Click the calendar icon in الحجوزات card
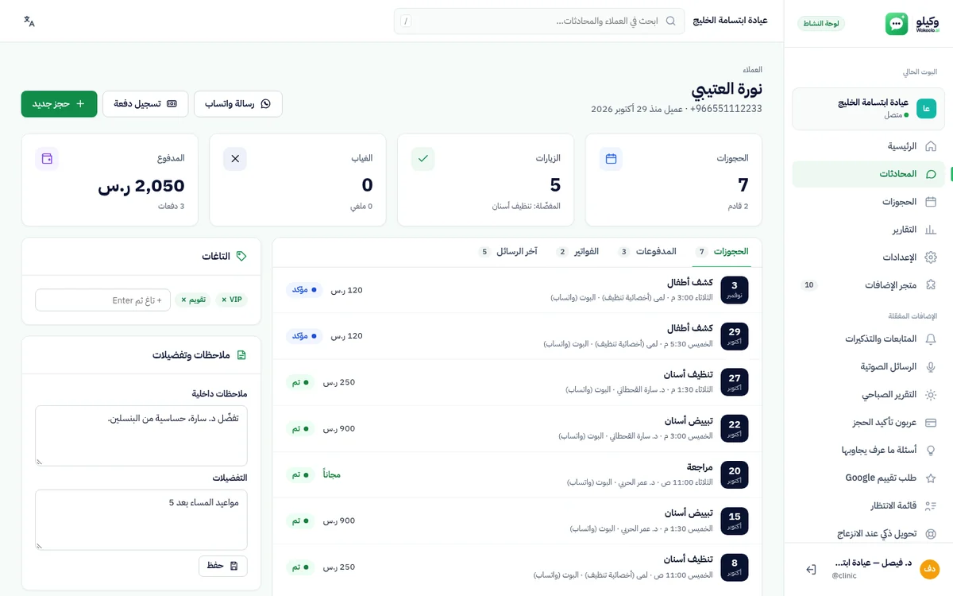 (x=611, y=159)
